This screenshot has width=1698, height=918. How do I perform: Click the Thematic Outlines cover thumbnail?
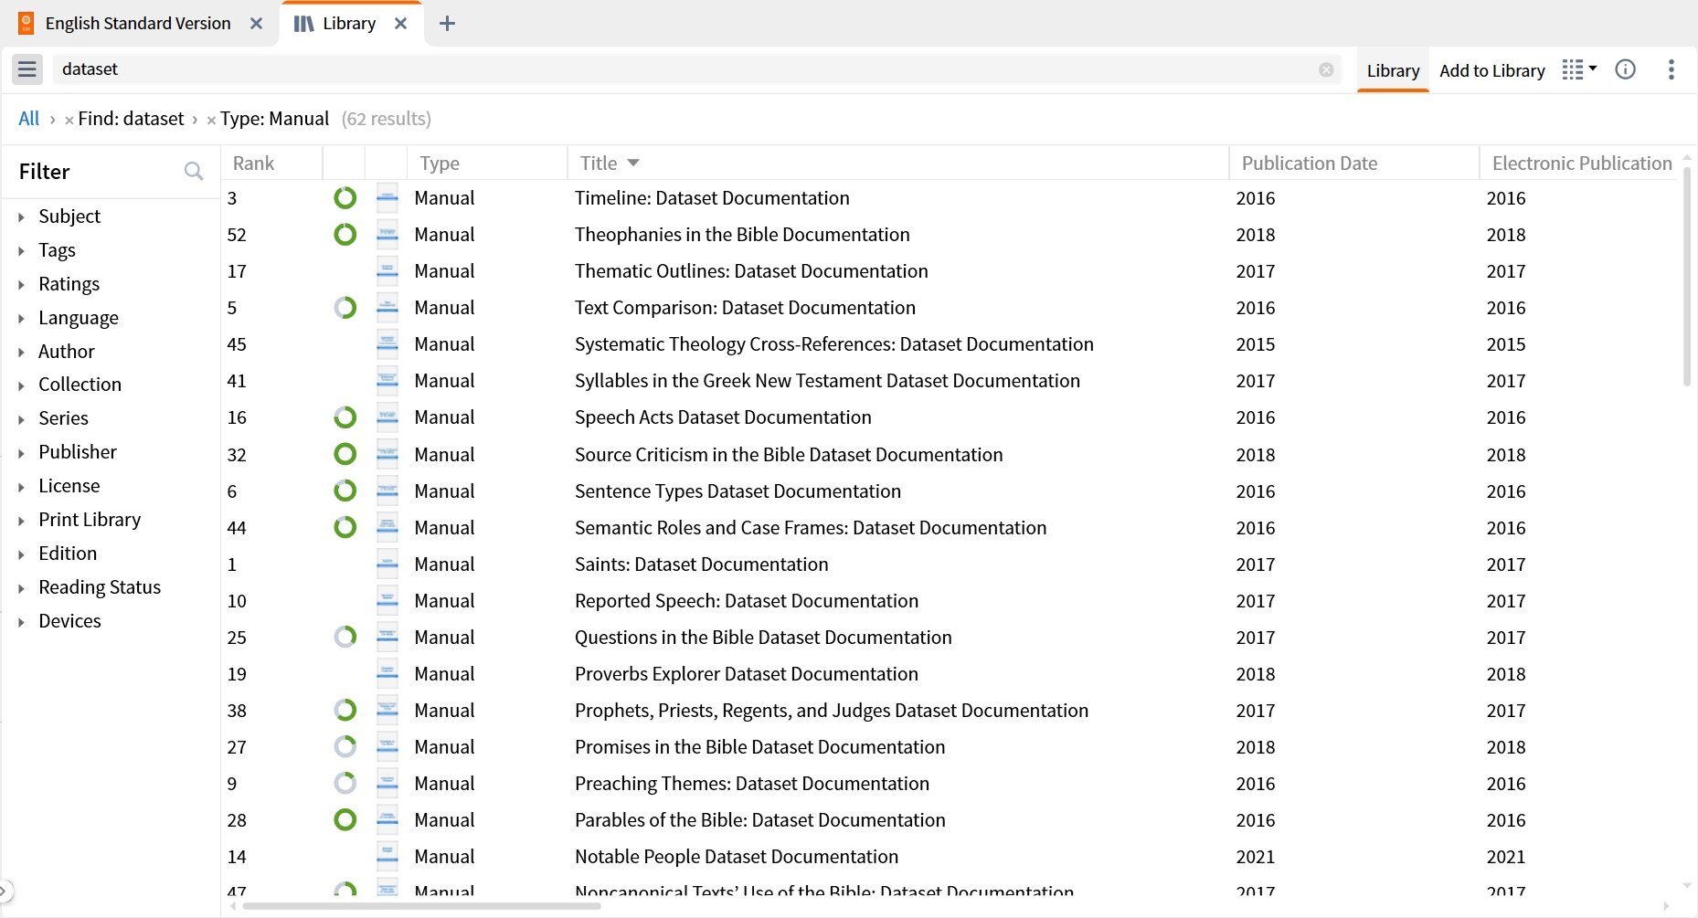[x=387, y=270]
